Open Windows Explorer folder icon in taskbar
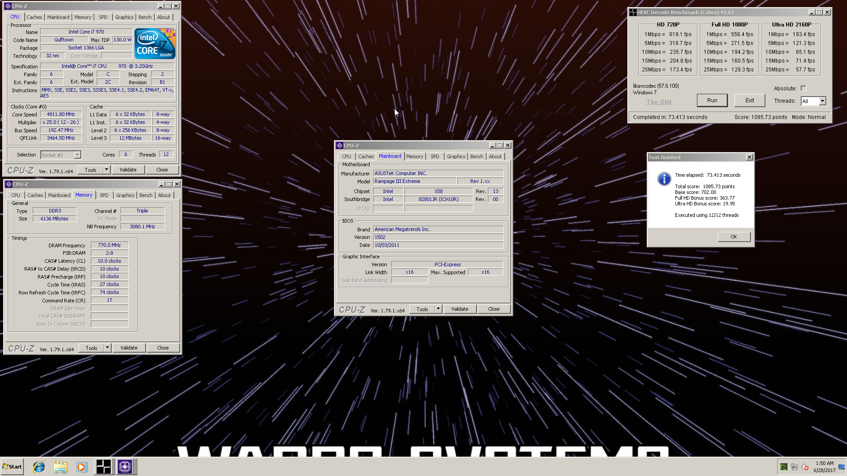The width and height of the screenshot is (847, 476). pyautogui.click(x=60, y=467)
